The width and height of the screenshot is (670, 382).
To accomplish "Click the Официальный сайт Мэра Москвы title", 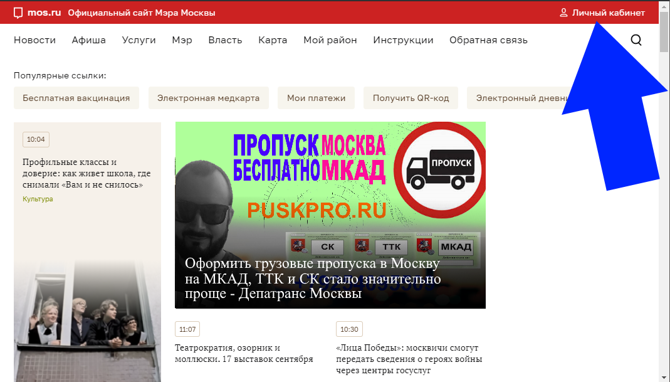I will click(x=142, y=13).
